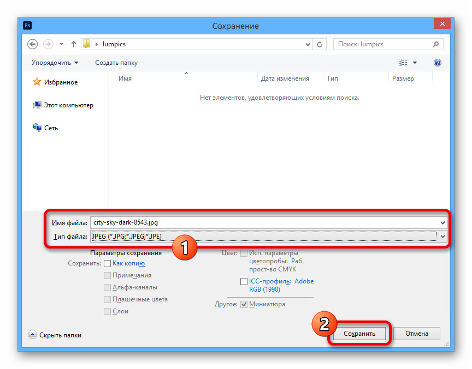Image resolution: width=472 pixels, height=369 pixels.
Task: Enable the Как копию checkbox
Action: pos(107,264)
